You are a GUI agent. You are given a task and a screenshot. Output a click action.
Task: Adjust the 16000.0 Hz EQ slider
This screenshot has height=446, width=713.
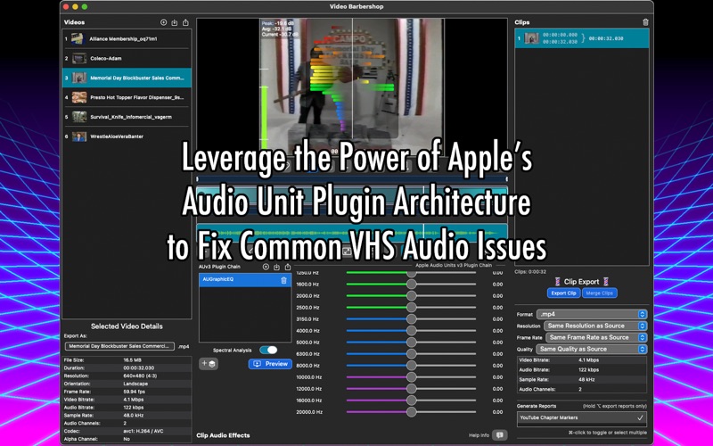[x=411, y=401]
